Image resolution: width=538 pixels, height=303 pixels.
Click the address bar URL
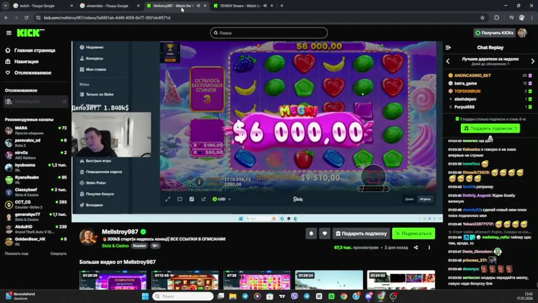tap(107, 18)
